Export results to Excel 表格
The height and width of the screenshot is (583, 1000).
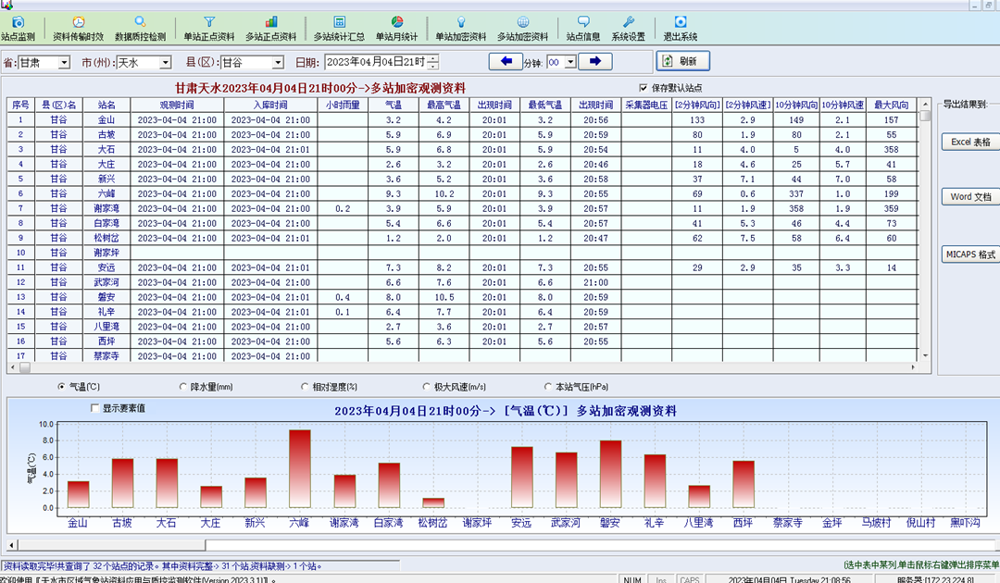tap(969, 143)
